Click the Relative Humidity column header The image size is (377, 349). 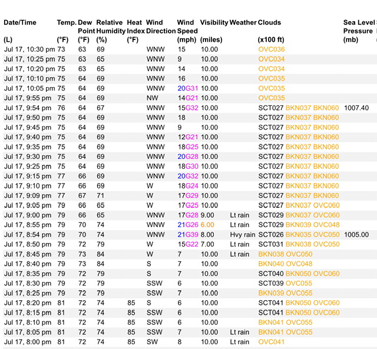111,26
